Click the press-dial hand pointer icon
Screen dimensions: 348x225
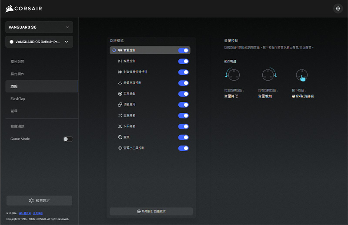click(302, 76)
